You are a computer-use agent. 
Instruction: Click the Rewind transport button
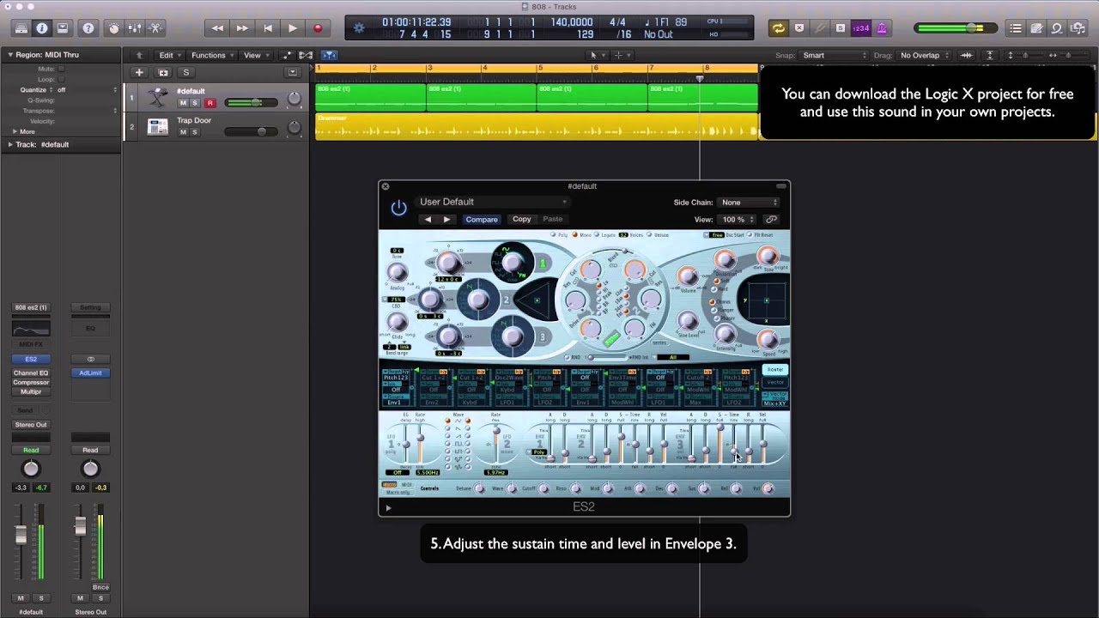click(x=217, y=28)
